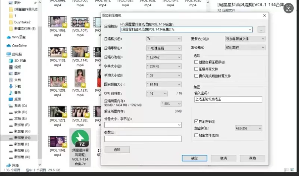This screenshot has width=299, height=176.
Task: Open the 压缩格式 dropdown showing 7z
Action: point(163,39)
